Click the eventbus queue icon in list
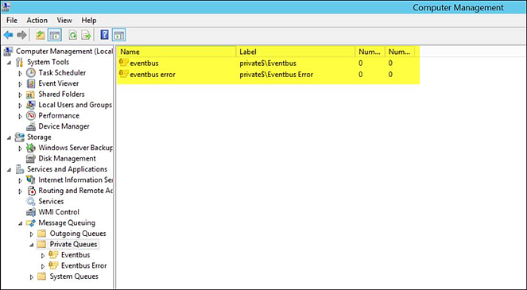The image size is (527, 290). [124, 63]
